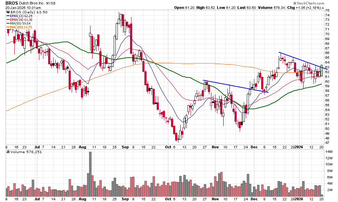Click the 8M volume axis label
The width and height of the screenshot is (338, 202).
329,171
